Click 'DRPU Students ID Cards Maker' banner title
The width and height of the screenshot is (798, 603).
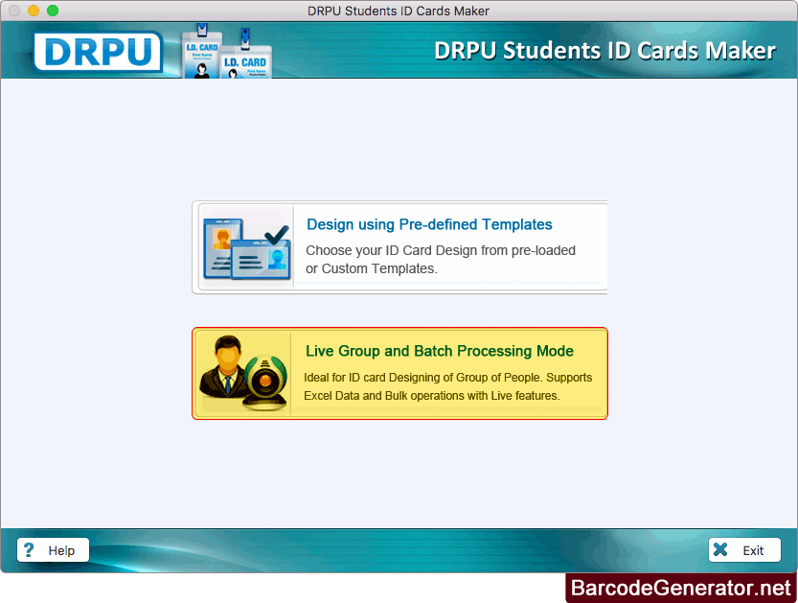(604, 51)
